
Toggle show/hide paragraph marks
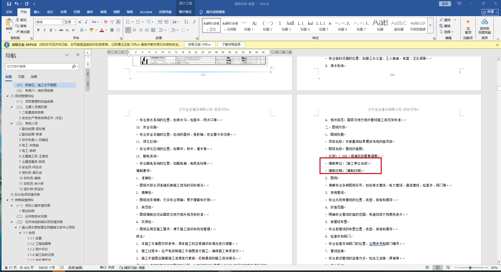tap(194, 22)
